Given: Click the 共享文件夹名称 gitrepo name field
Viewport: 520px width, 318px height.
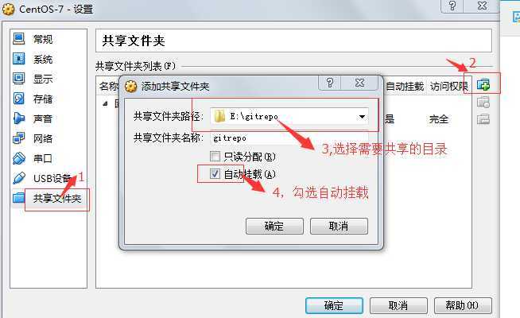Looking at the screenshot, I should tap(289, 138).
